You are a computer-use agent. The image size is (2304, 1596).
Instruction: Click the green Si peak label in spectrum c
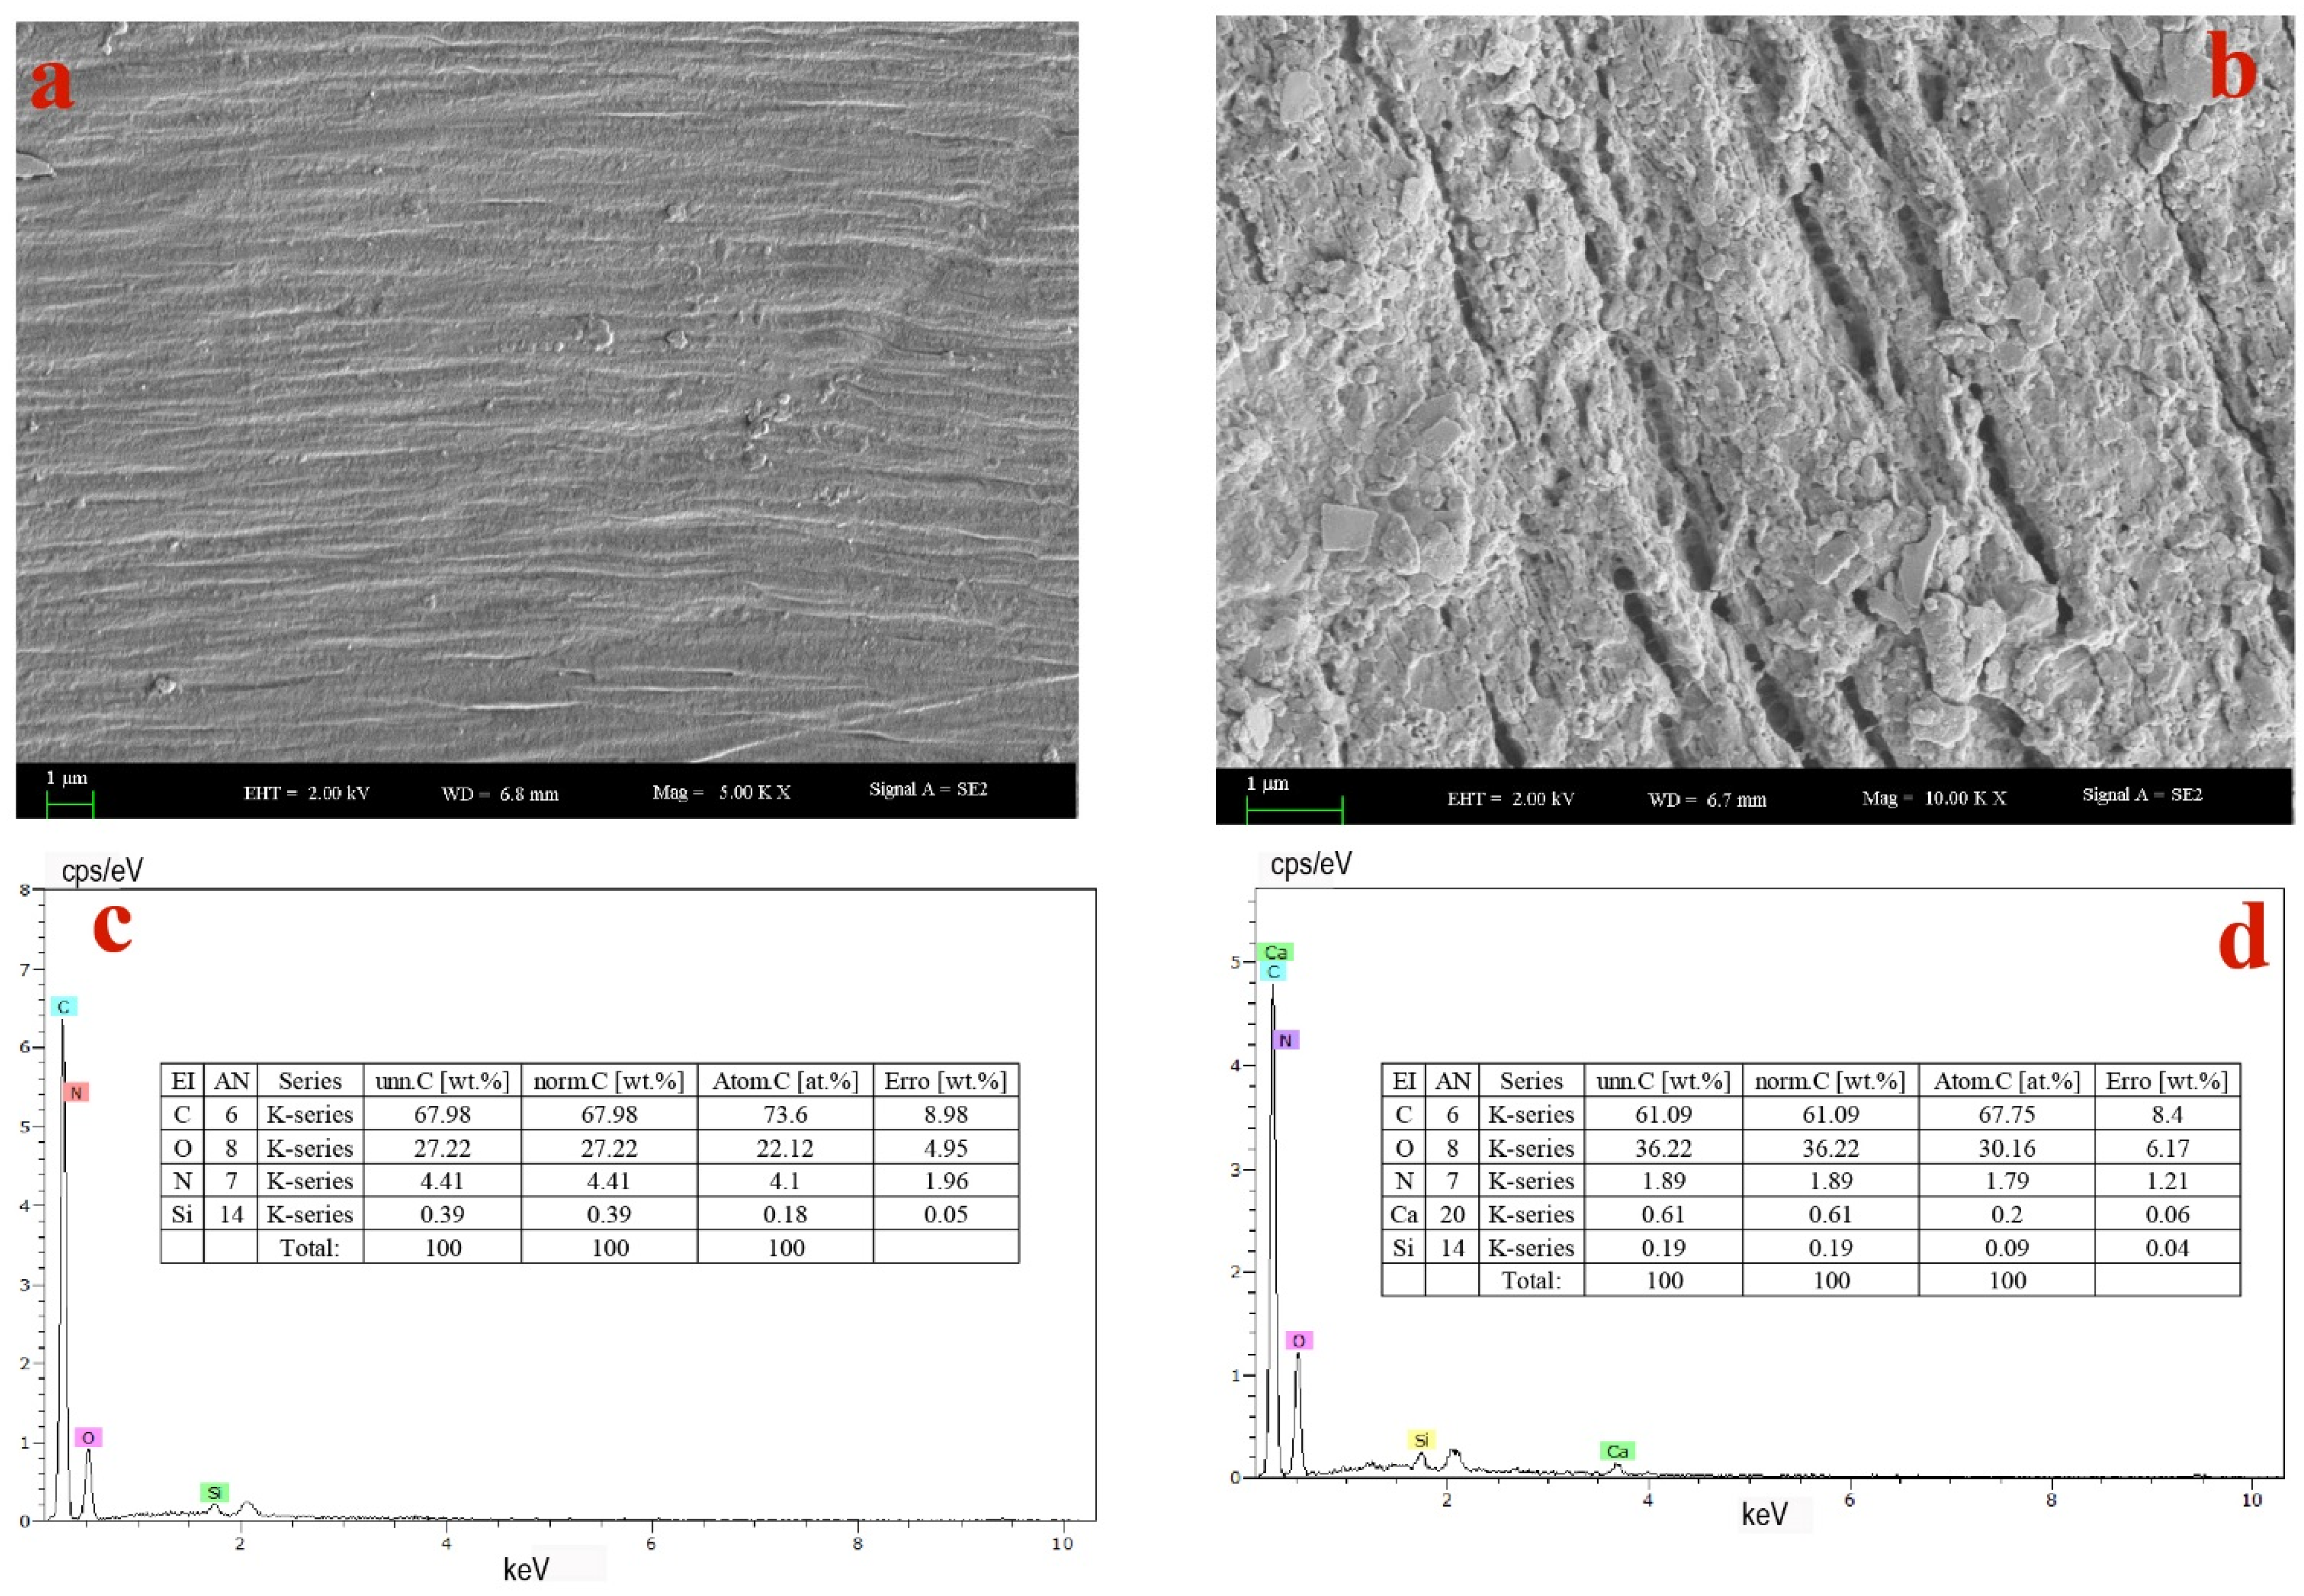pos(214,1493)
